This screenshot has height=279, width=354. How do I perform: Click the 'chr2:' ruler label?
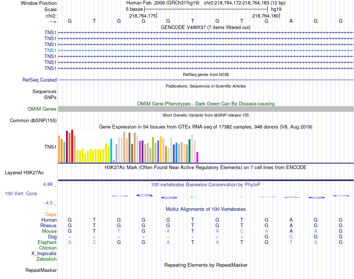[x=51, y=16]
